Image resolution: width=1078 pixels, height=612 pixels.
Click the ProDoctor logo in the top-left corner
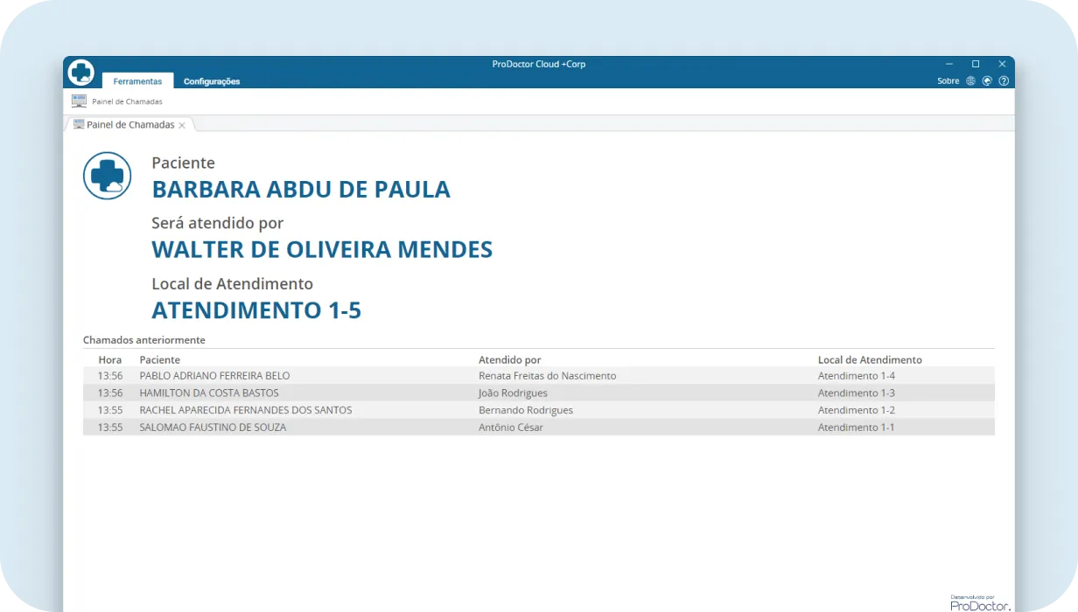[80, 72]
